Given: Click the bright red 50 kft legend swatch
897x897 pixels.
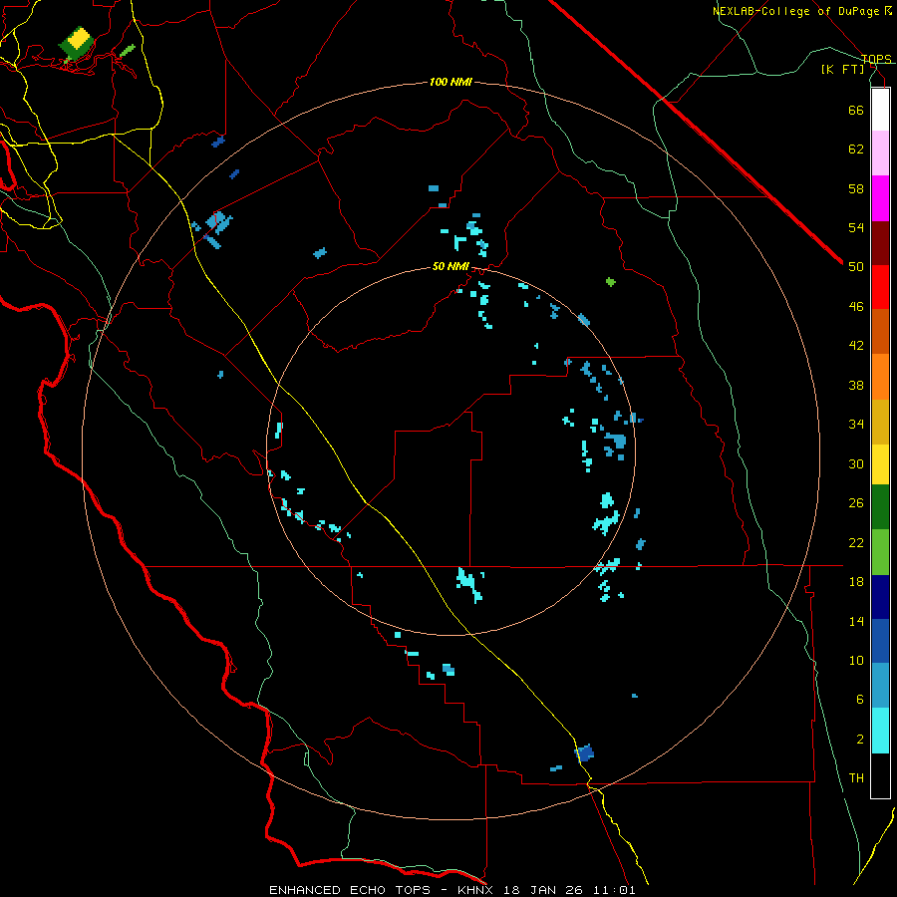Looking at the screenshot, I should click(880, 287).
